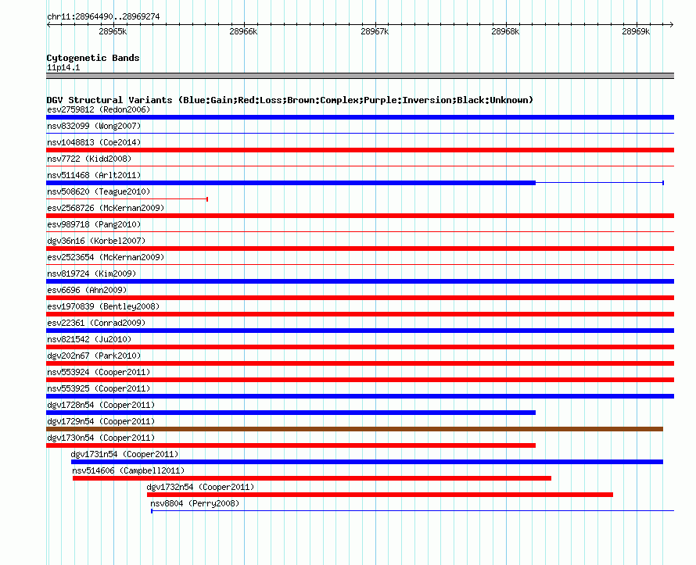Click the 28969k ruler label

click(x=636, y=31)
